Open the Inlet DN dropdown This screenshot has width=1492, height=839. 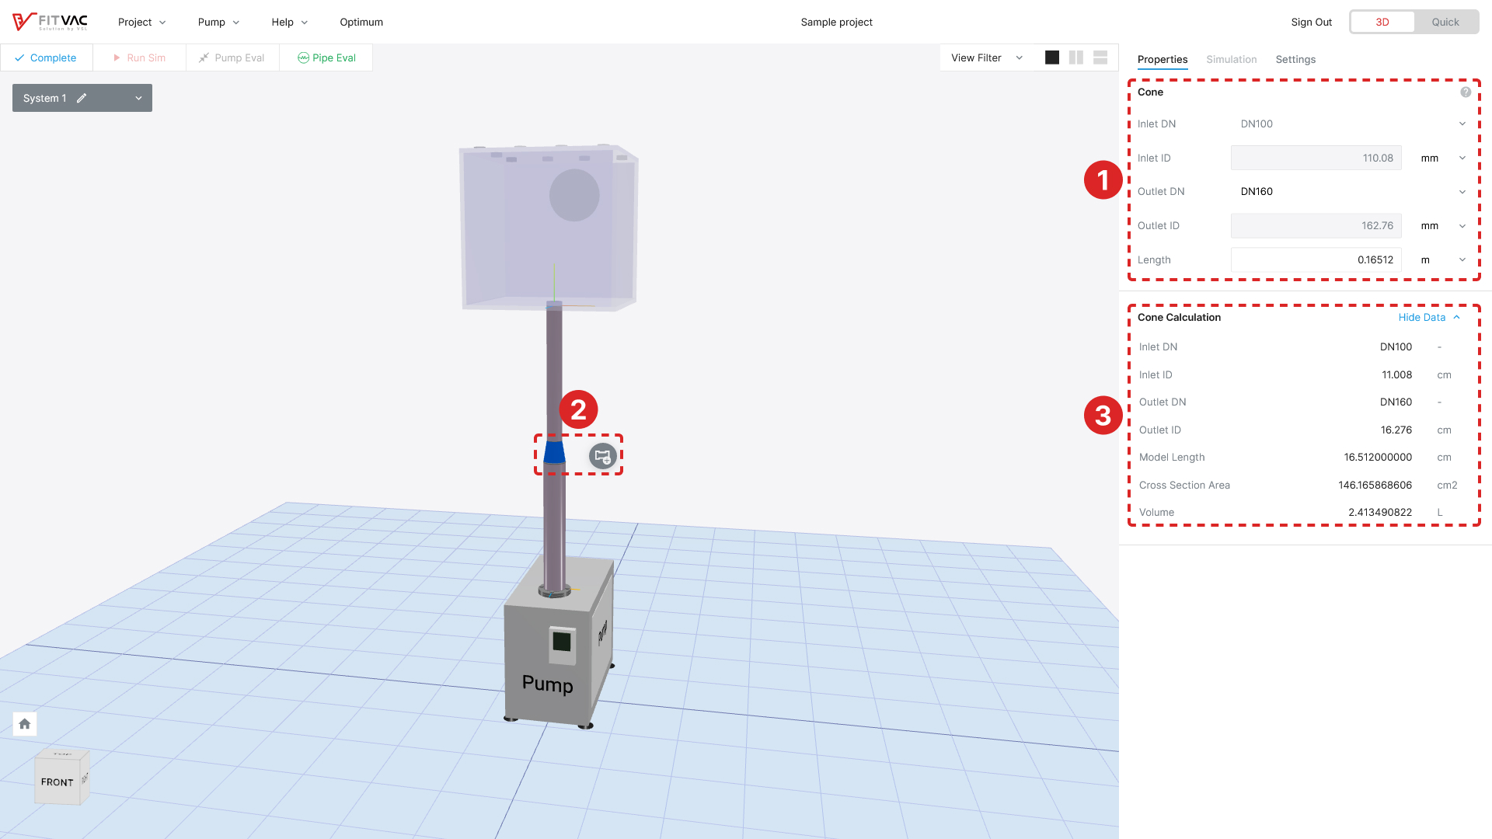[1352, 124]
